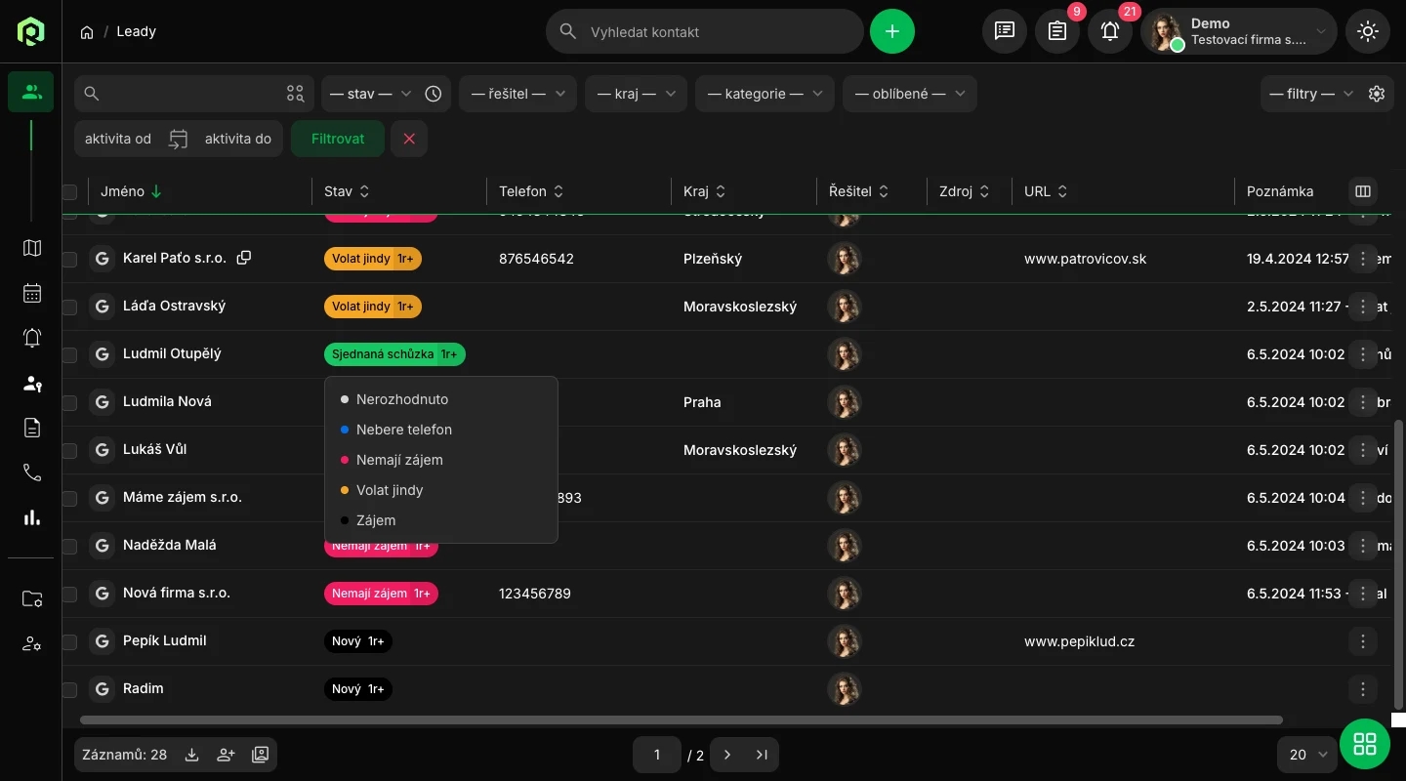Click the green add contact plus button
The width and height of the screenshot is (1406, 781).
click(891, 31)
